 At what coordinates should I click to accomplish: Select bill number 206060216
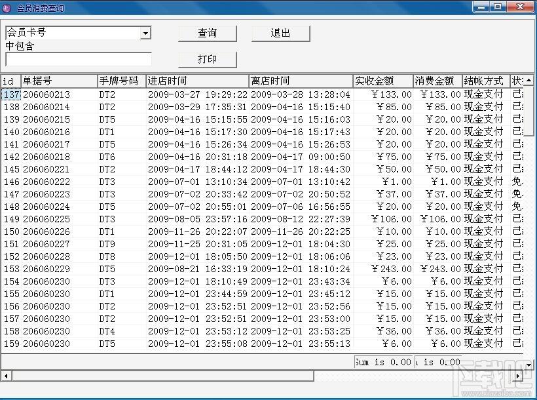pyautogui.click(x=46, y=132)
